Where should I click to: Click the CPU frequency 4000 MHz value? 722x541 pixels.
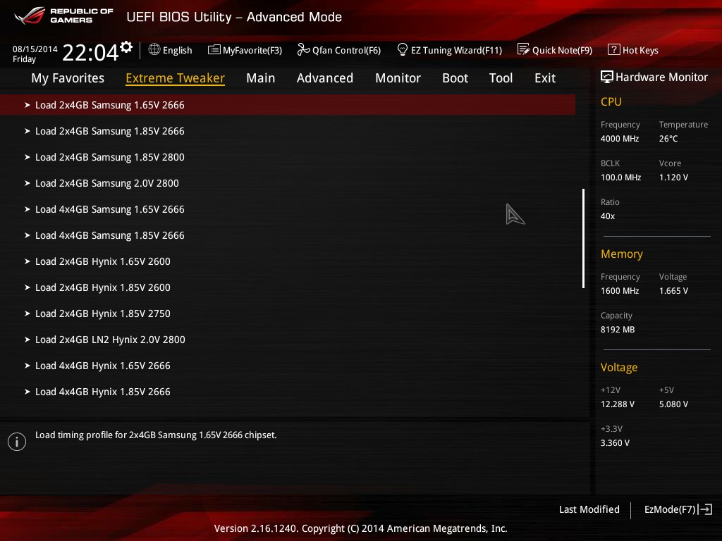point(619,139)
